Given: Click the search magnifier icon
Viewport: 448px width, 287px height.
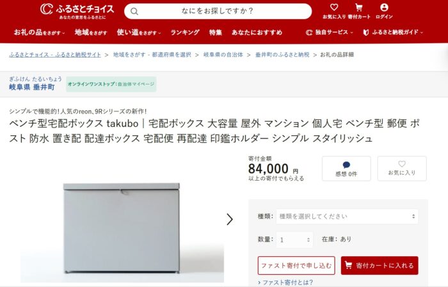Looking at the screenshot, I should point(134,12).
